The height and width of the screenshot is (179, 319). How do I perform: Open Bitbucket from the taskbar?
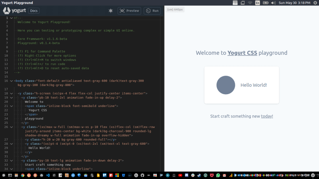point(123,175)
